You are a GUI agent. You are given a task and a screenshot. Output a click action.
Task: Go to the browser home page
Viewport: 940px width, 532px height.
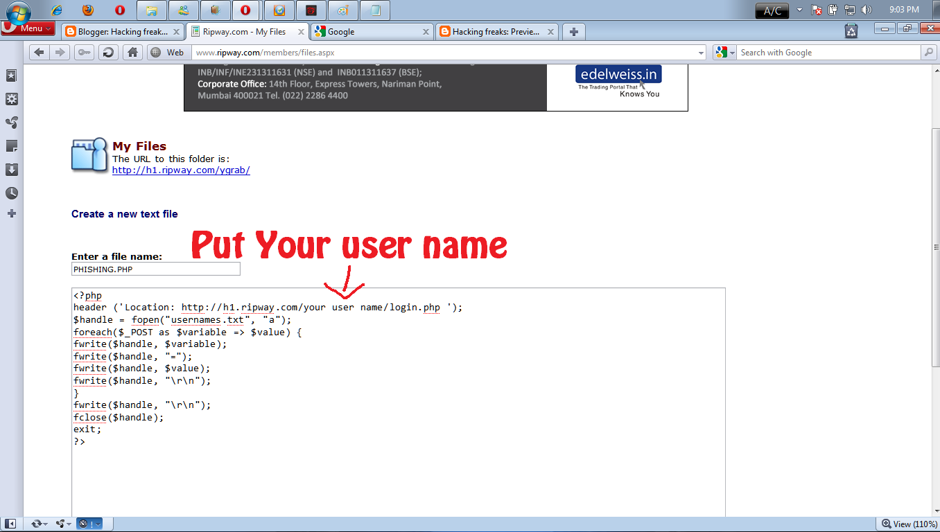(132, 53)
